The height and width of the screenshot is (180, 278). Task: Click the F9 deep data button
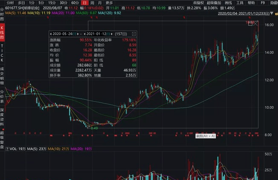tap(269, 3)
